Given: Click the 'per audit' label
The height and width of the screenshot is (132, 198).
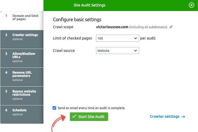Looking at the screenshot, I should [148, 38].
